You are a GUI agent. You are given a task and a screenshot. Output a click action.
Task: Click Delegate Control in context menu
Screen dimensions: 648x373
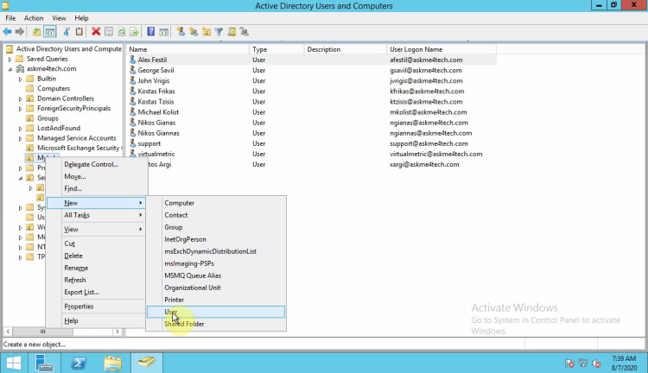[x=91, y=164]
